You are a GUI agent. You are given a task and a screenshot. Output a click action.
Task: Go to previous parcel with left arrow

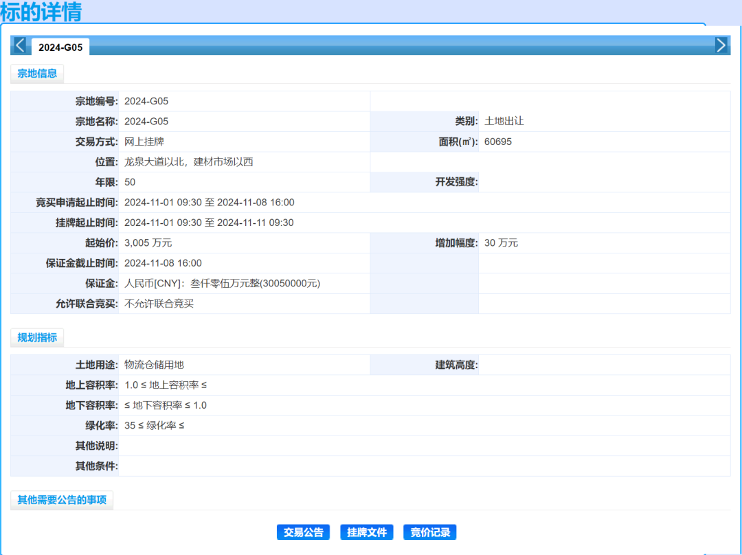[20, 45]
